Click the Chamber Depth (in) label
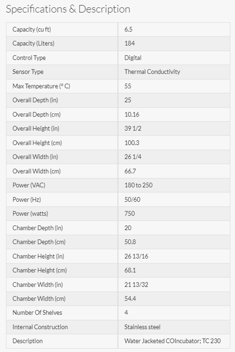The width and height of the screenshot is (235, 352). [37, 228]
